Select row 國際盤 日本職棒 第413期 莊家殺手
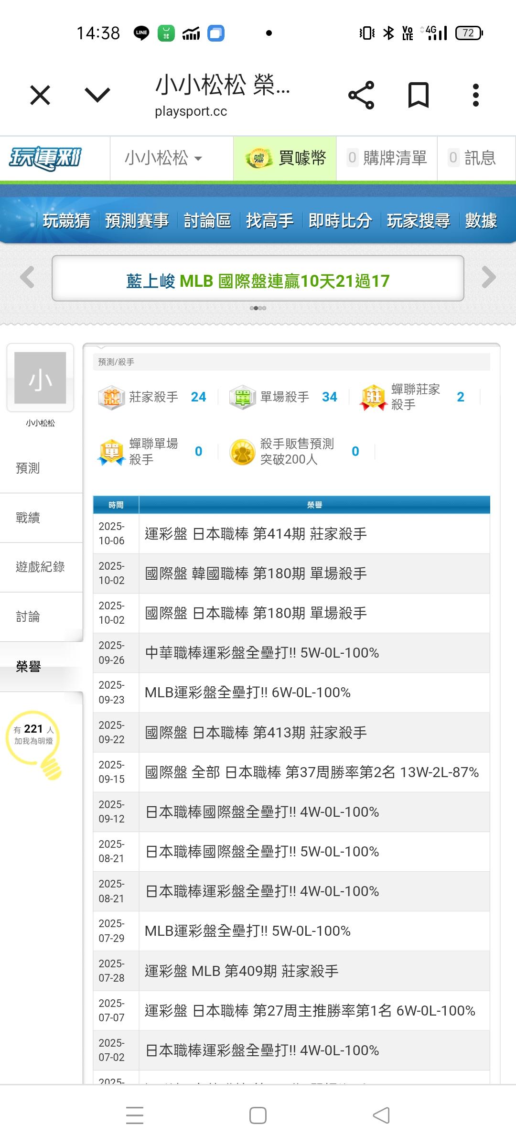 [291, 732]
